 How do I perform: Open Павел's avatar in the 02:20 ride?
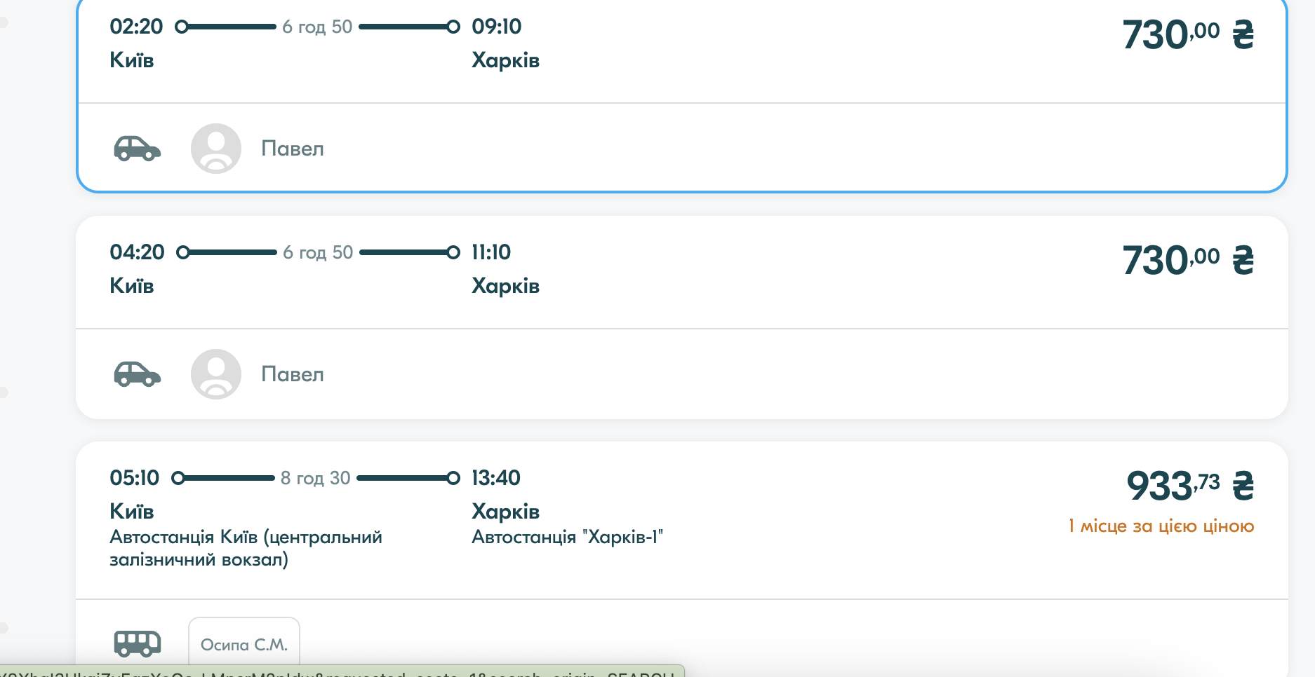tap(216, 149)
